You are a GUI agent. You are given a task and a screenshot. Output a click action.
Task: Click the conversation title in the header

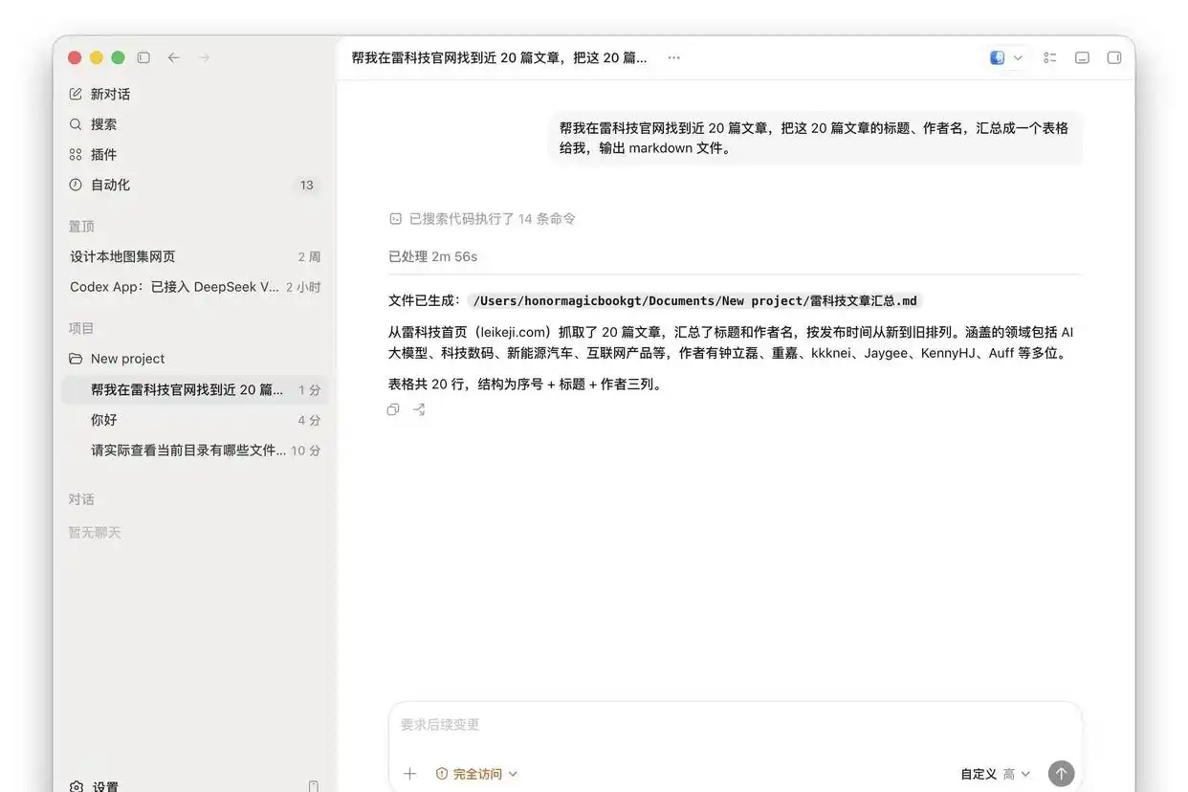[x=499, y=57]
